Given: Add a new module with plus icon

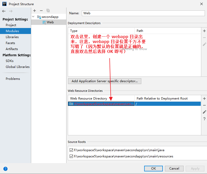Looking at the screenshot, I should pyautogui.click(x=35, y=11).
